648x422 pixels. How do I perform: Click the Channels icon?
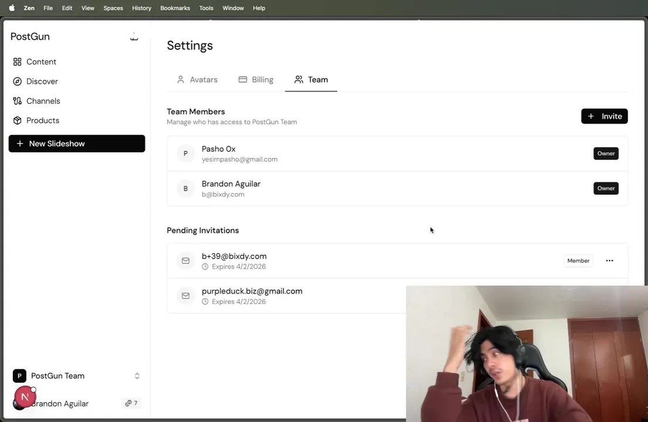[18, 101]
